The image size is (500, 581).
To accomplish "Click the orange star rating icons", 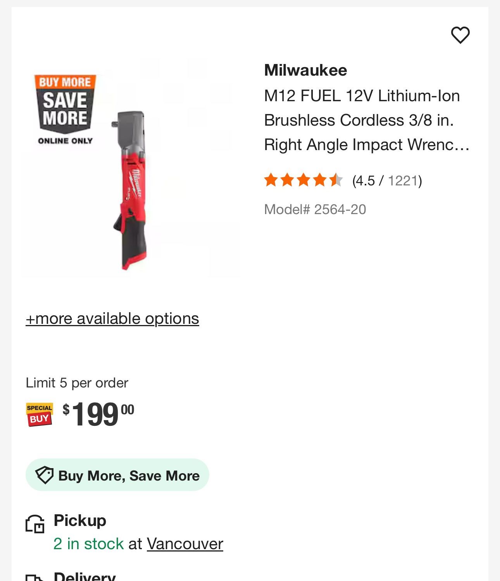I will (303, 180).
